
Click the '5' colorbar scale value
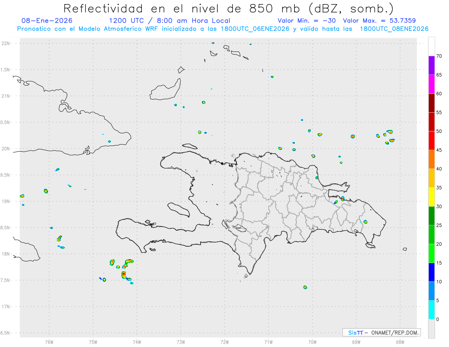click(437, 301)
